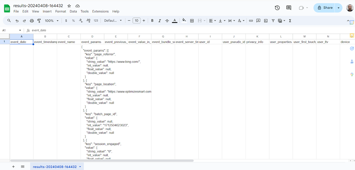Increase font size with plus button

144,21
